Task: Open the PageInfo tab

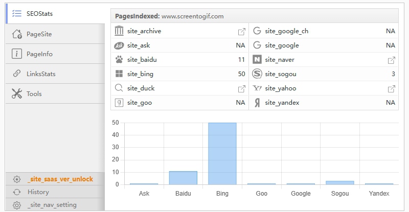Action: (x=39, y=54)
